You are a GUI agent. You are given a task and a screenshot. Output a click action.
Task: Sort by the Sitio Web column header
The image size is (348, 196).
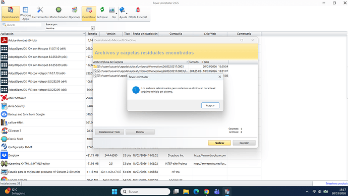210,34
